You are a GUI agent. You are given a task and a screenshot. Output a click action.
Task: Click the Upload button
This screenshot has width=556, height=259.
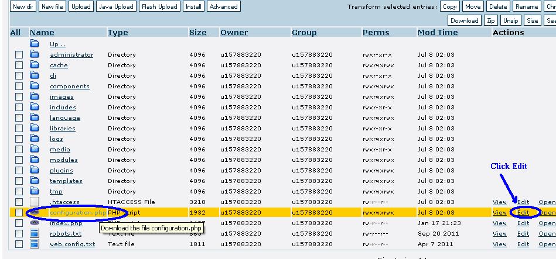[81, 6]
